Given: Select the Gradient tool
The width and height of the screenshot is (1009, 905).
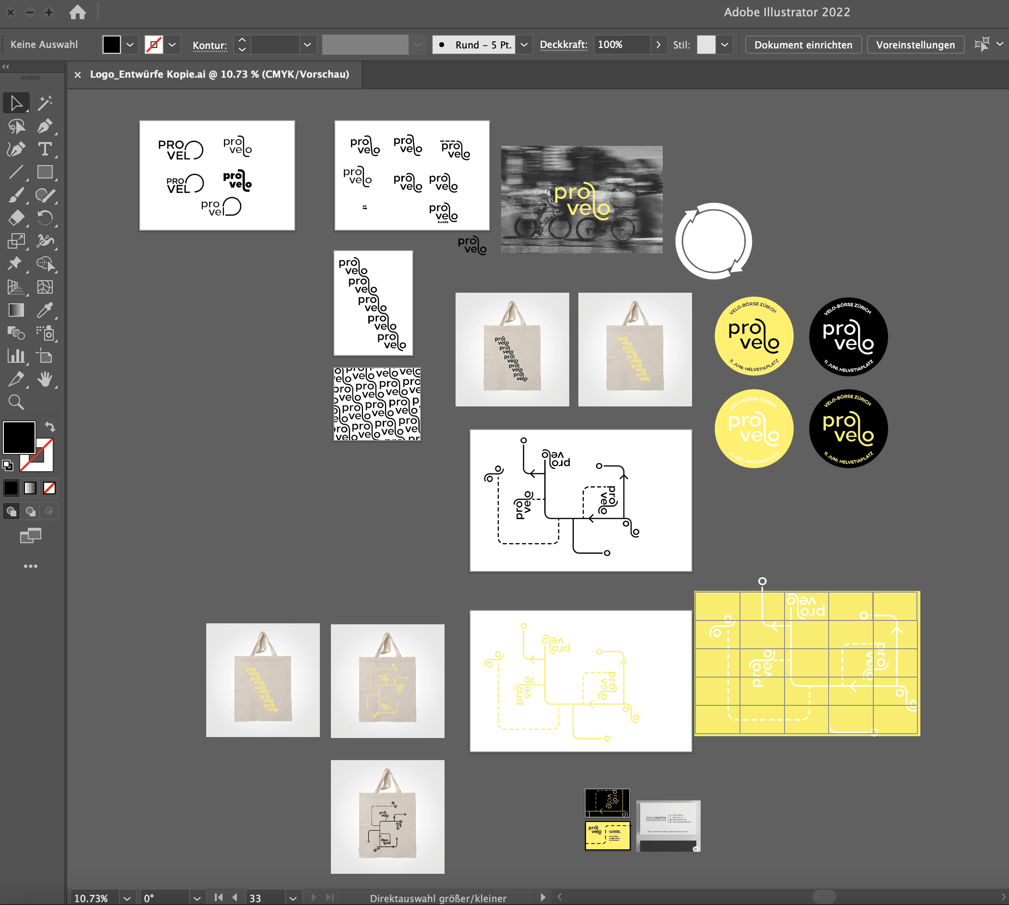Looking at the screenshot, I should coord(16,310).
